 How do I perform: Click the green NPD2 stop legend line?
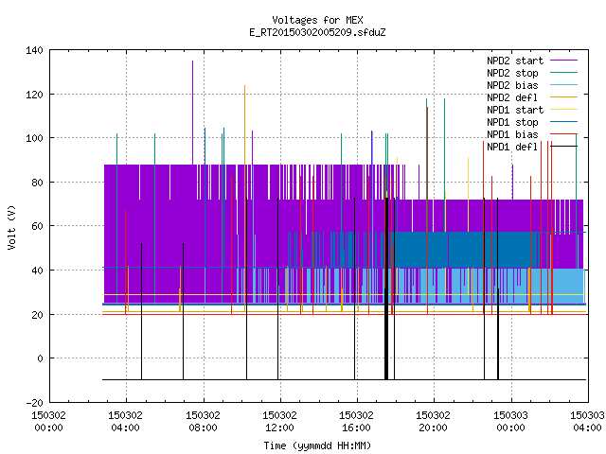coord(564,72)
